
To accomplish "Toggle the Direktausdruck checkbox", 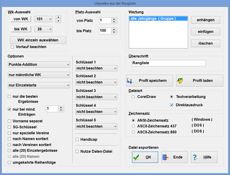I will click(172, 105).
